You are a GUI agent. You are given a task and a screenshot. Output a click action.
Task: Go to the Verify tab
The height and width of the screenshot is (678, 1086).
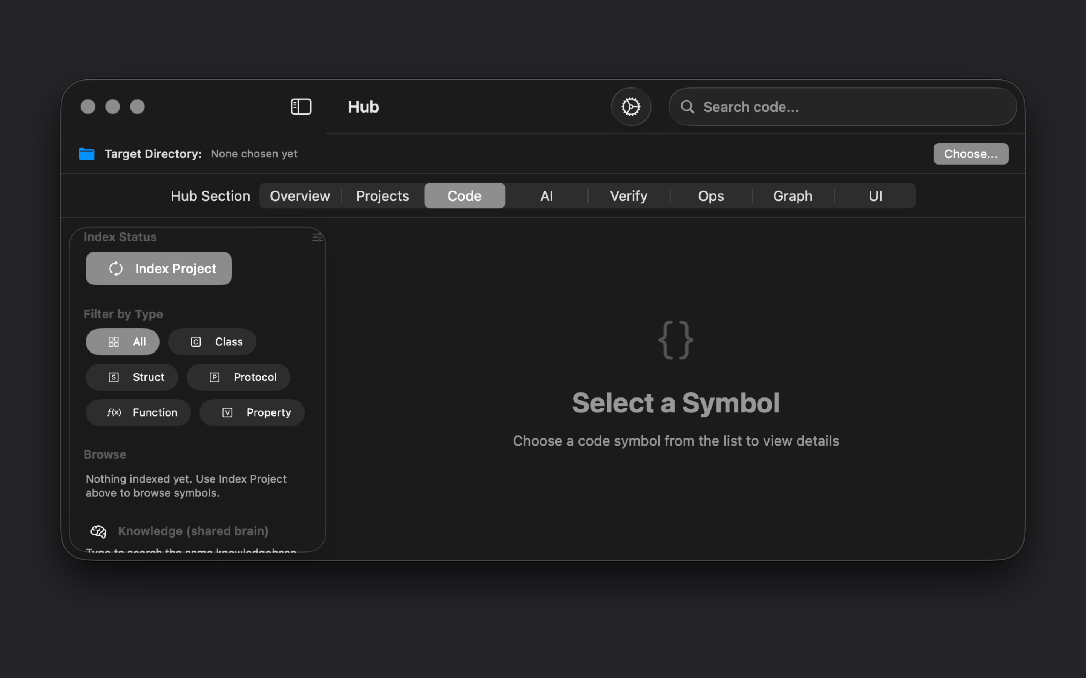(x=629, y=196)
